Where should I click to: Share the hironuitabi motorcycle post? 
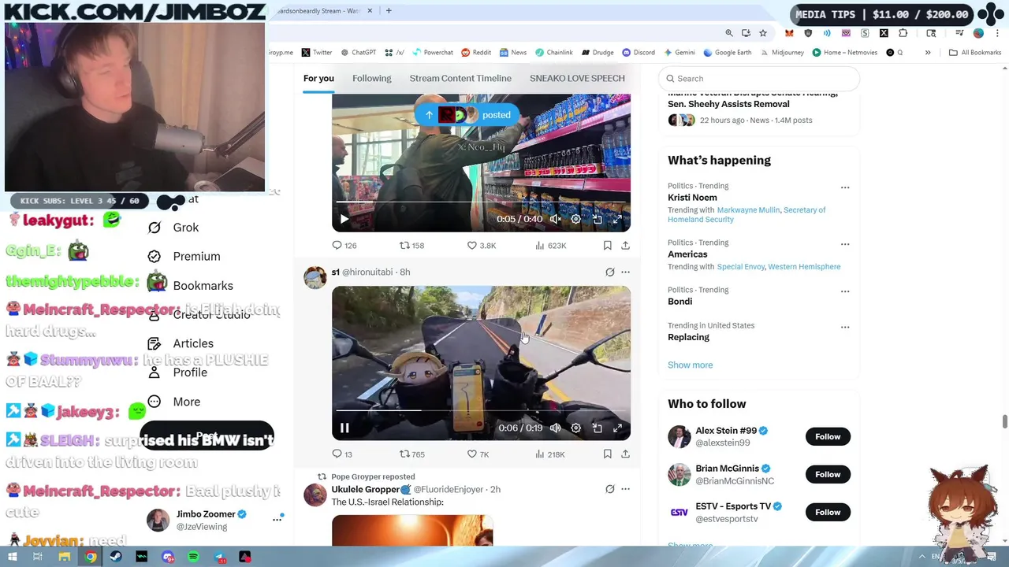[625, 454]
